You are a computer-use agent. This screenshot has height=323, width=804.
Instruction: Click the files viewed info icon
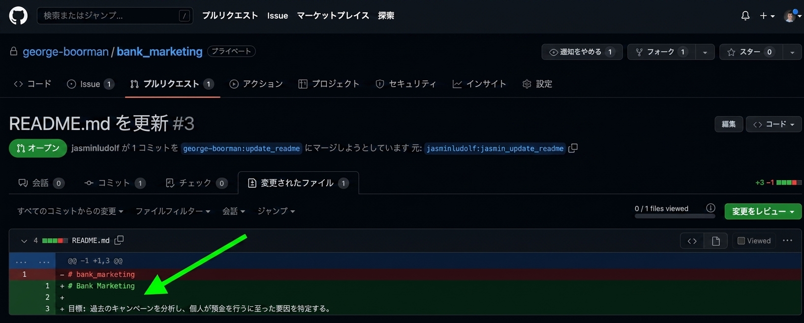pos(711,208)
